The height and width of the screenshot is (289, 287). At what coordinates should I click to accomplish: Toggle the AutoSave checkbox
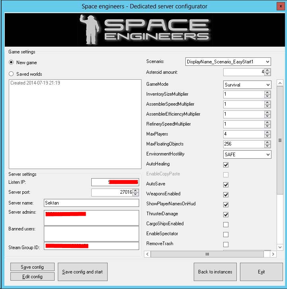(x=226, y=185)
